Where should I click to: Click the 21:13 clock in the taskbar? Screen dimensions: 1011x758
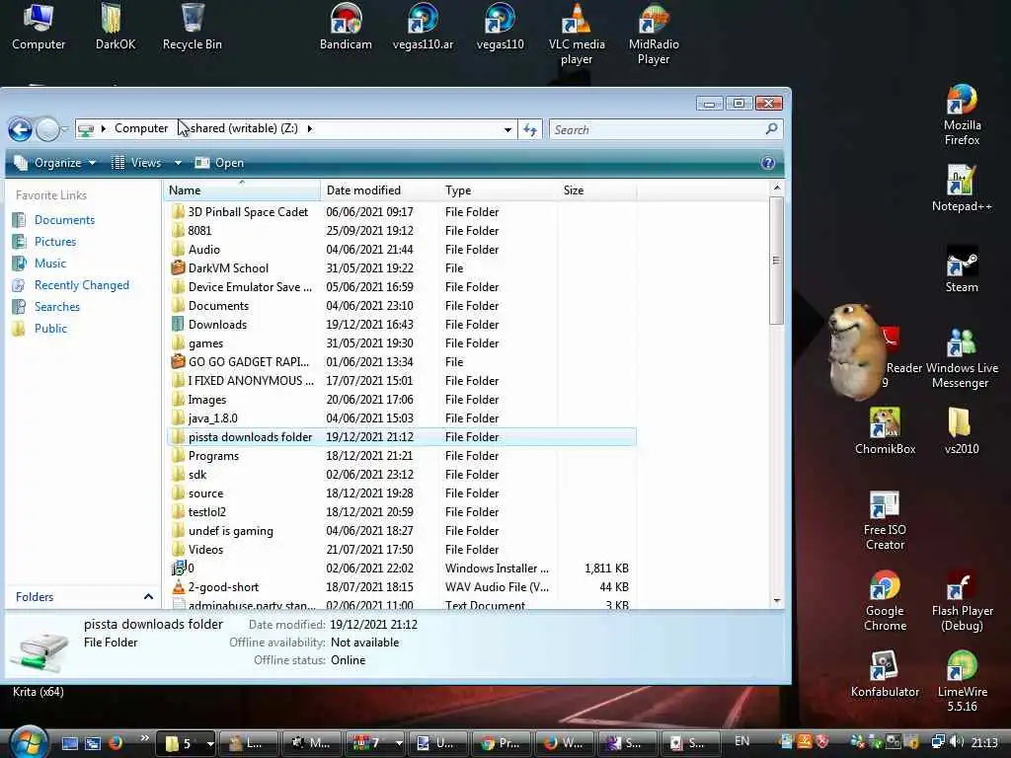click(x=984, y=742)
